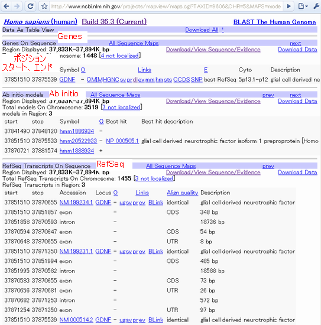The width and height of the screenshot is (321, 325).
Task: Reload the page with refresh icon
Action: (31, 6)
